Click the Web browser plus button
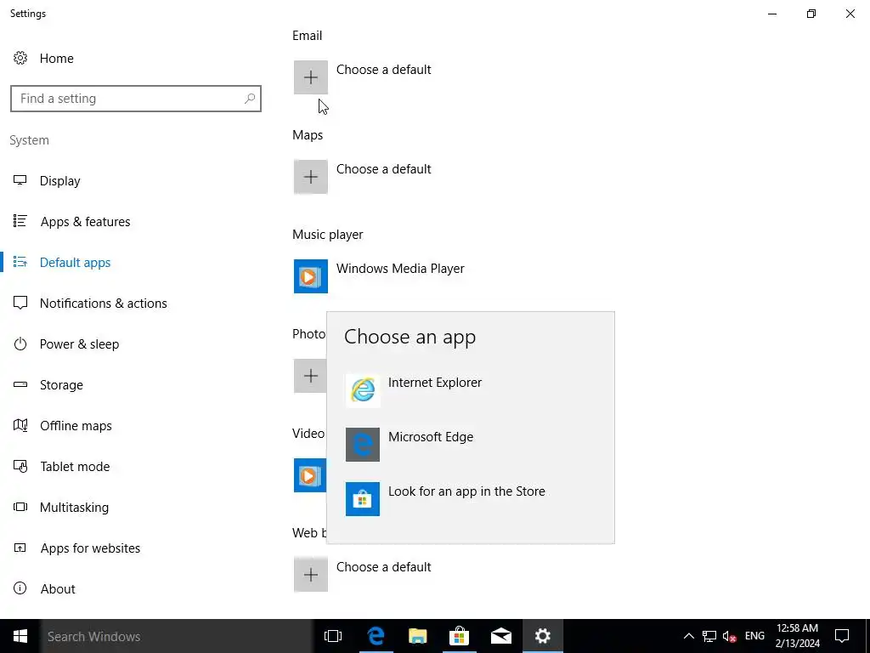 click(311, 574)
